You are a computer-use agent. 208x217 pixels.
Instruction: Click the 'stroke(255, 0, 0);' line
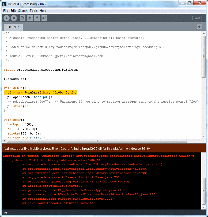[24, 134]
